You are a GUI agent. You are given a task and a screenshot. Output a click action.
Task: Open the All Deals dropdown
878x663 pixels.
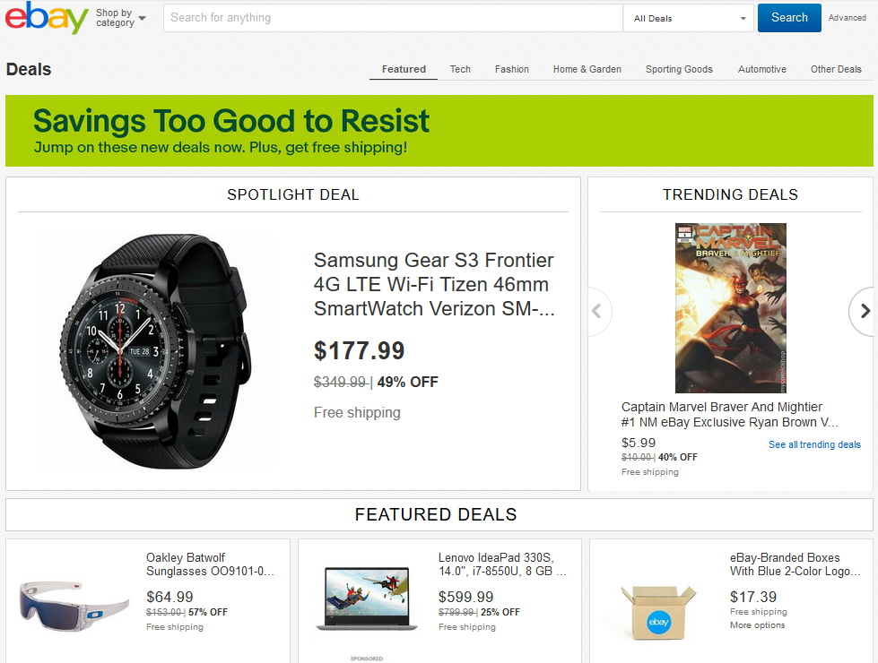point(687,18)
